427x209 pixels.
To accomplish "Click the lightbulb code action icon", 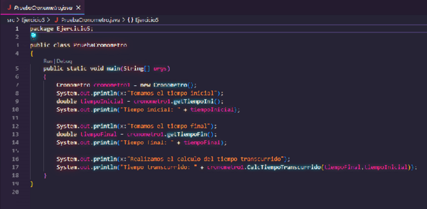I will [33, 36].
